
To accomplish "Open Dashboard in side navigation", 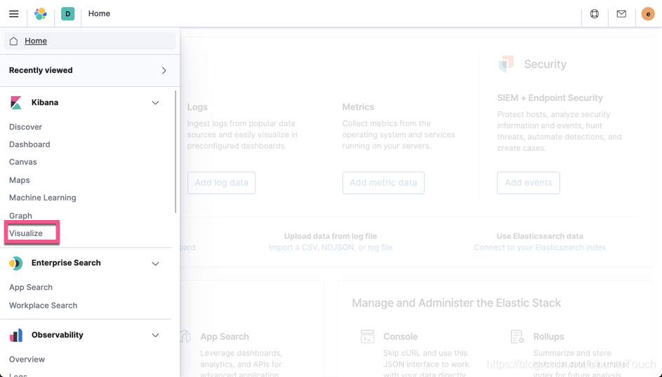I will [29, 144].
